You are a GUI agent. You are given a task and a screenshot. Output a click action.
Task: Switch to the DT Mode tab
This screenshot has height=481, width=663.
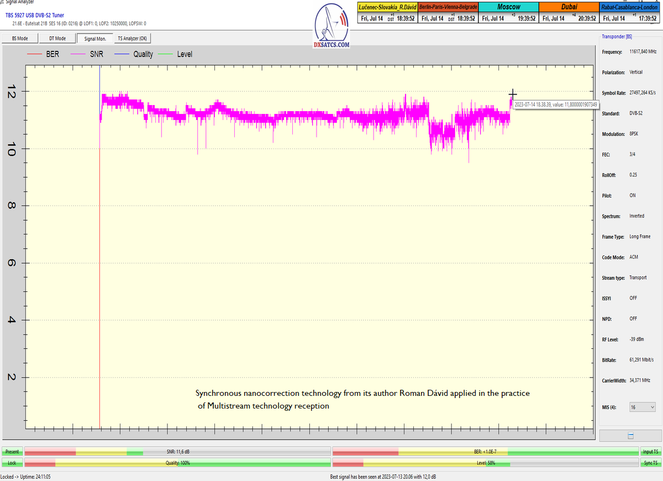tap(57, 38)
